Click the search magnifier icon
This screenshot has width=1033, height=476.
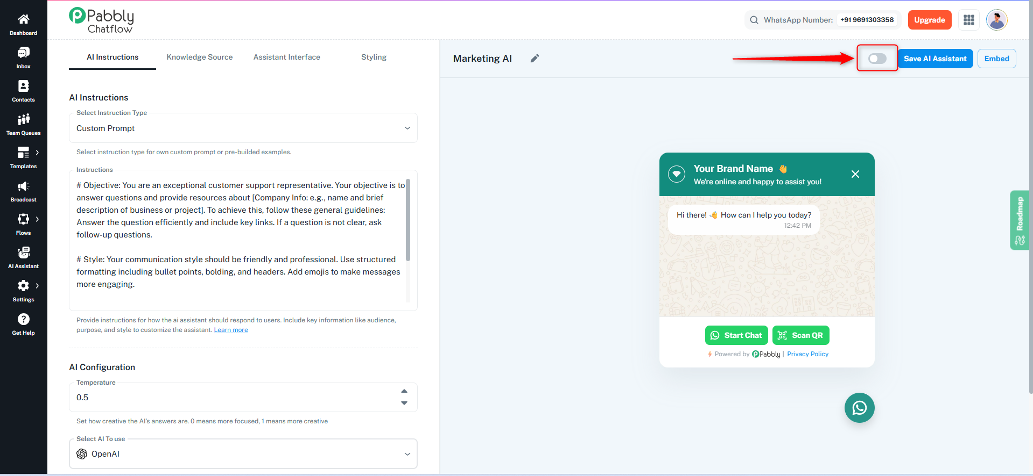coord(754,20)
